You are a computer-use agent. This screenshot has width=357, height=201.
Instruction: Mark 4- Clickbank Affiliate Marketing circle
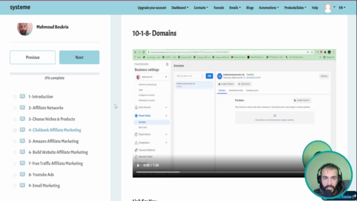tap(15, 130)
